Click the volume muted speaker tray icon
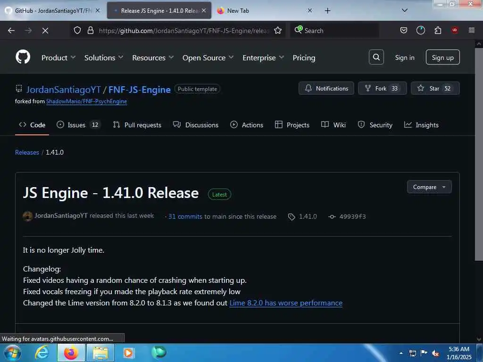 (435, 354)
